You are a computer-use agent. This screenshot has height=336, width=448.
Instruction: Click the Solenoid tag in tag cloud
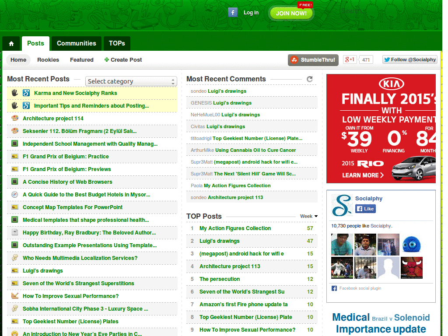click(x=412, y=318)
